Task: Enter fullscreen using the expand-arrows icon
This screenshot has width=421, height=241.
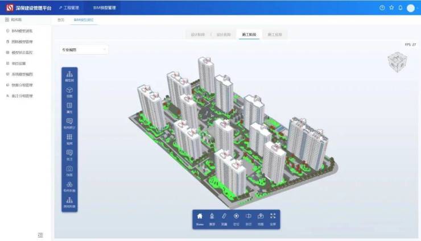Action: click(273, 217)
